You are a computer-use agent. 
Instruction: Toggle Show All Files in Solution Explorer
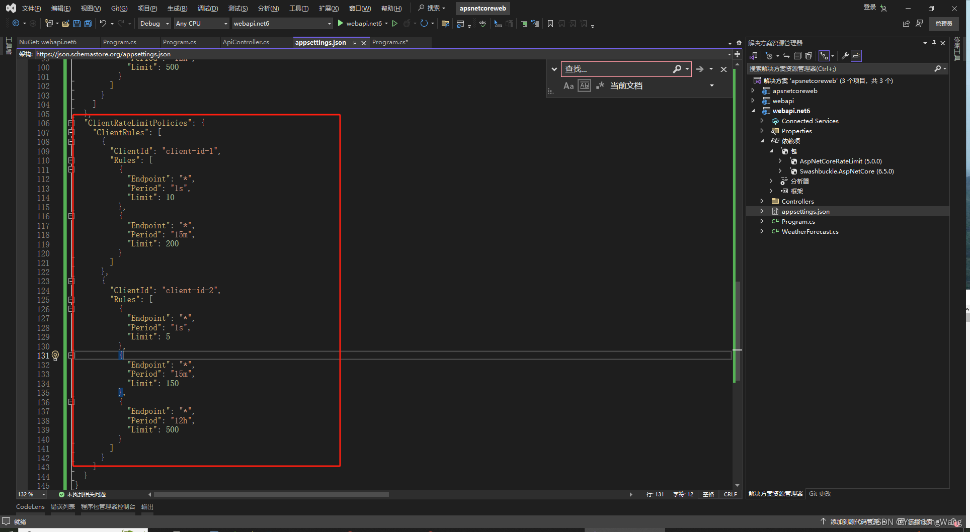coord(809,56)
